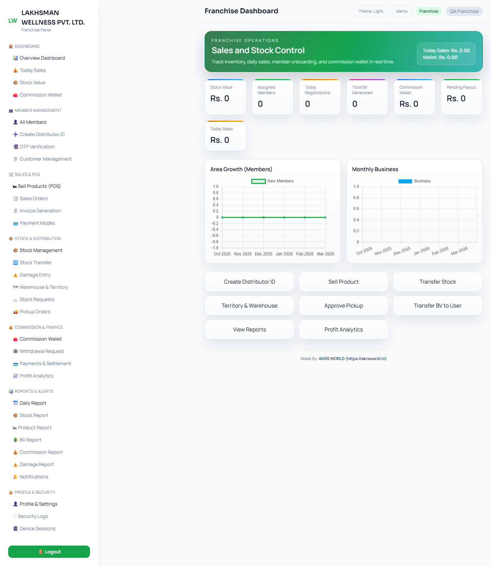This screenshot has width=491, height=566.
Task: Click the Stock Transfer arrows icon
Action: pos(15,263)
